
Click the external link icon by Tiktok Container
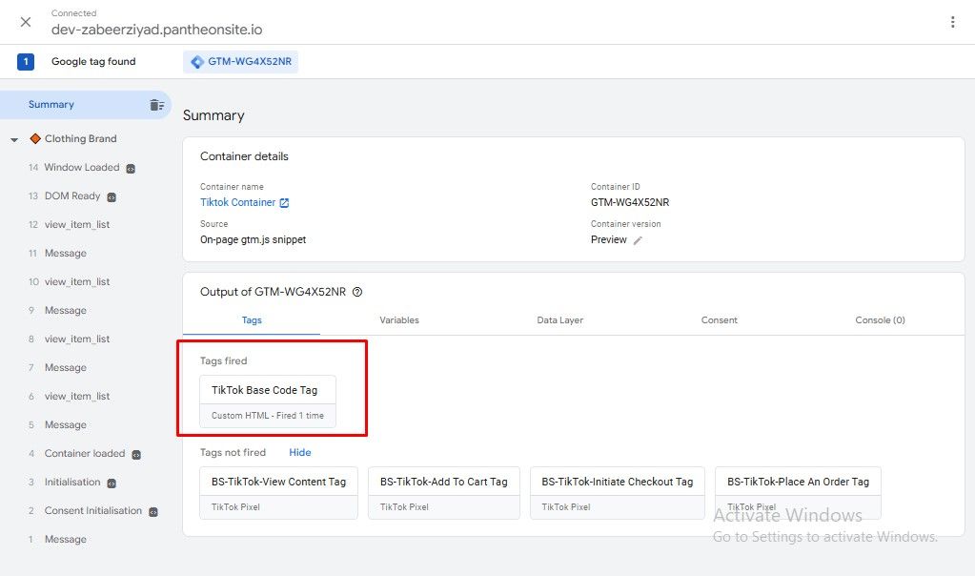coord(284,203)
